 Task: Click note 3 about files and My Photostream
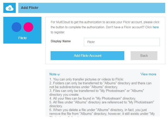[x=97, y=93]
